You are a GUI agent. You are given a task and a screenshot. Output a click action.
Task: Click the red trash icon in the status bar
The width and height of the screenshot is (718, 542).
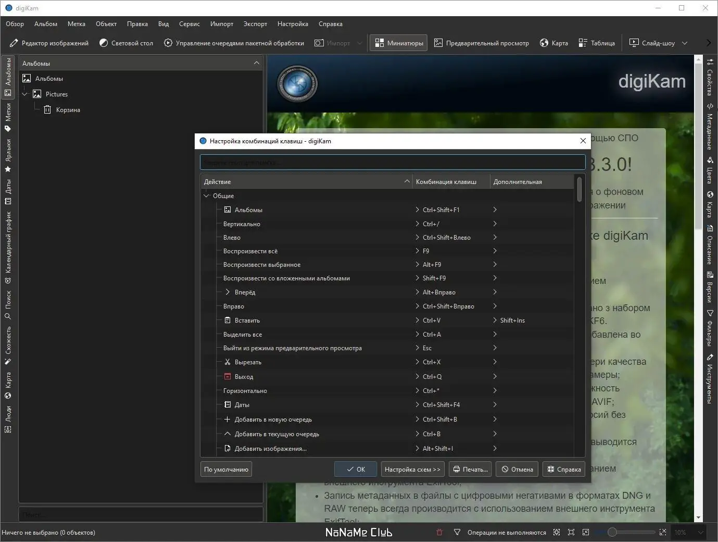(x=439, y=532)
